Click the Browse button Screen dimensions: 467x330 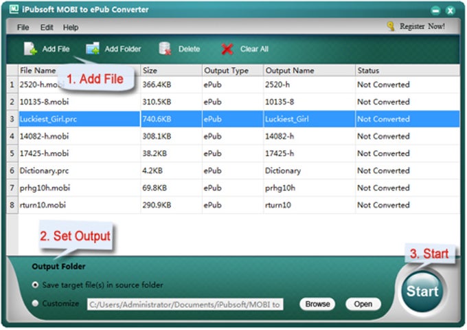click(x=317, y=304)
